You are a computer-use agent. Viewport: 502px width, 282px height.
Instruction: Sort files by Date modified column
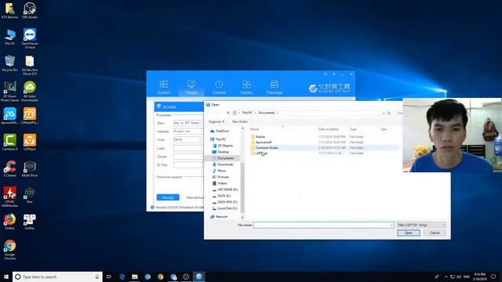328,129
